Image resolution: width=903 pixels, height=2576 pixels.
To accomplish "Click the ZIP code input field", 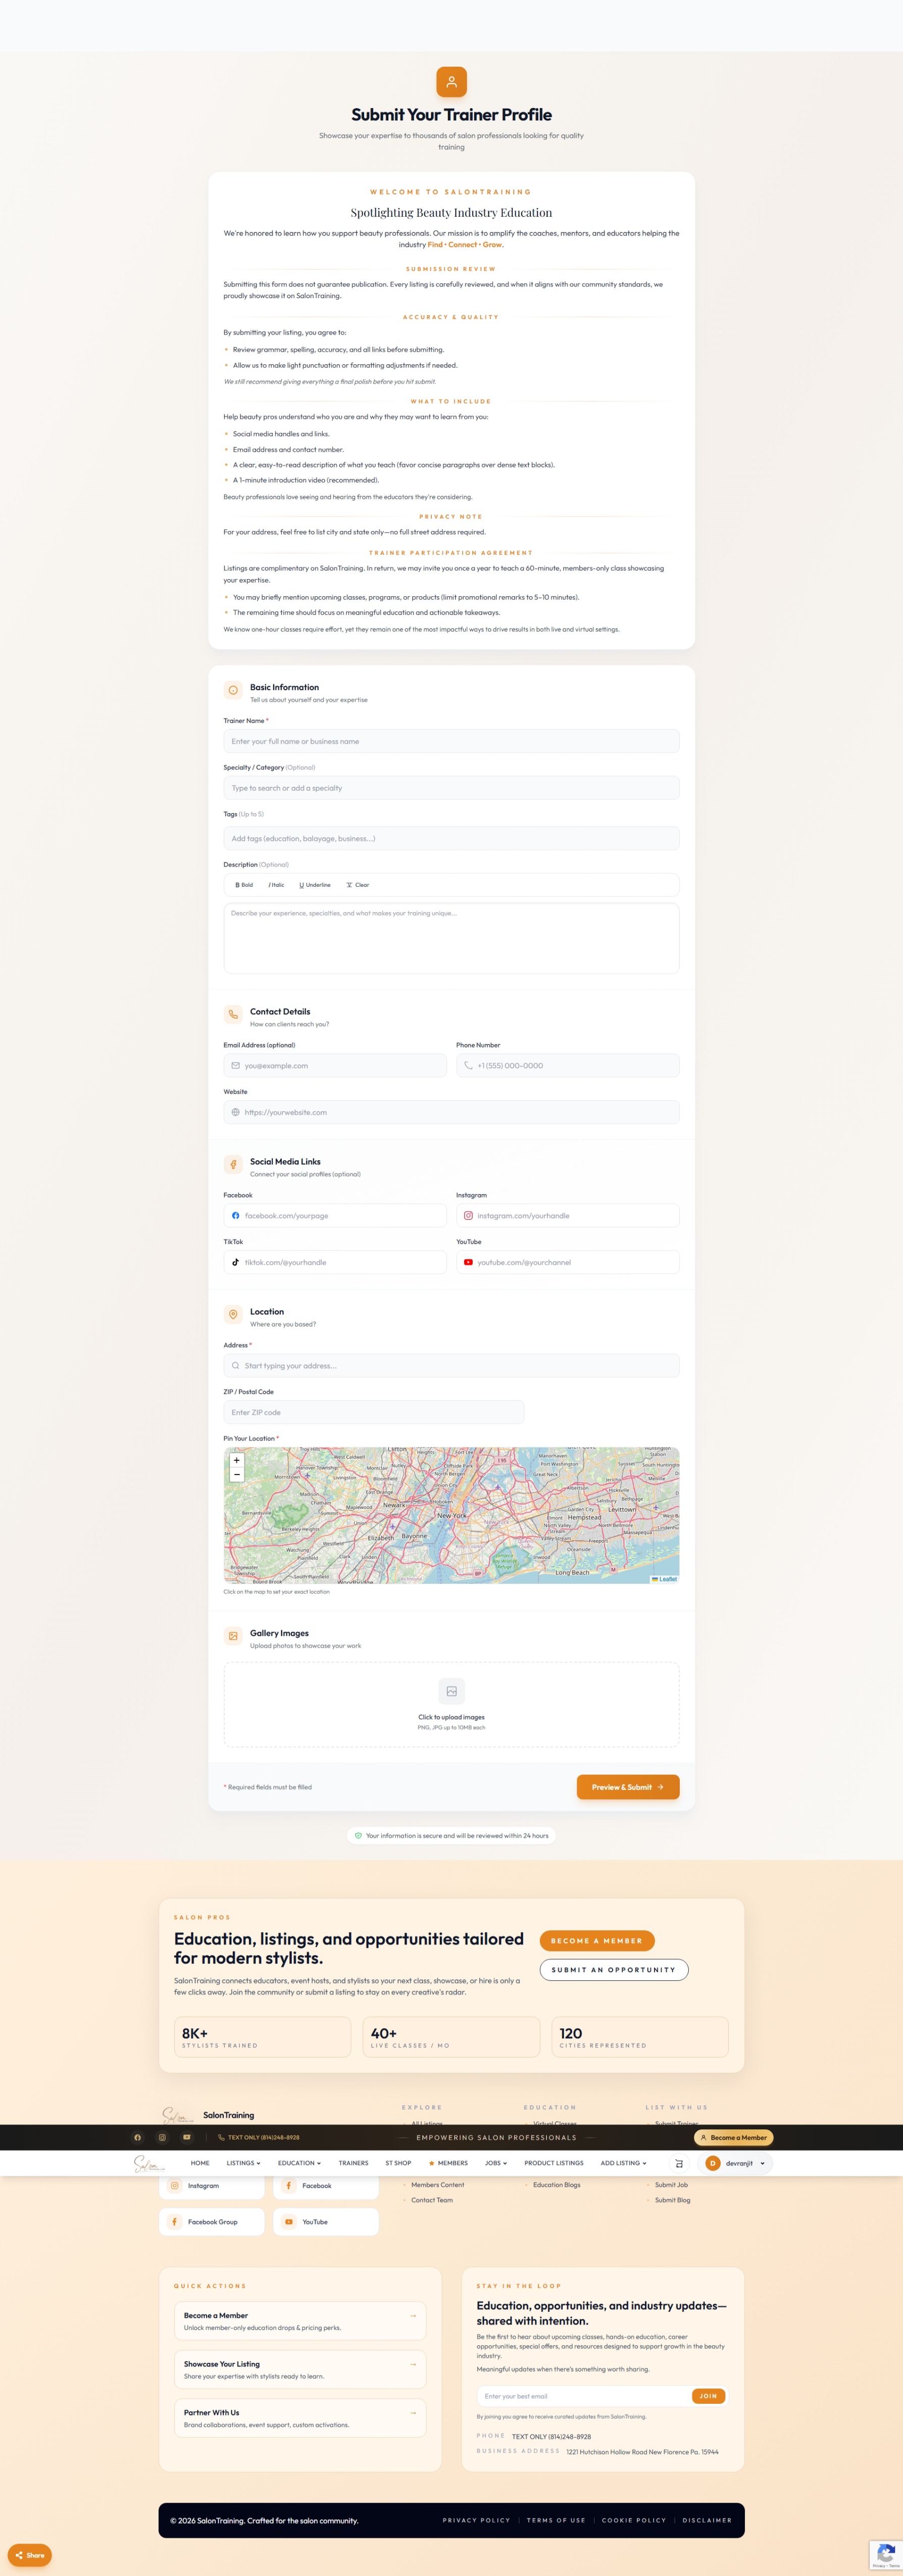I will 374,1412.
